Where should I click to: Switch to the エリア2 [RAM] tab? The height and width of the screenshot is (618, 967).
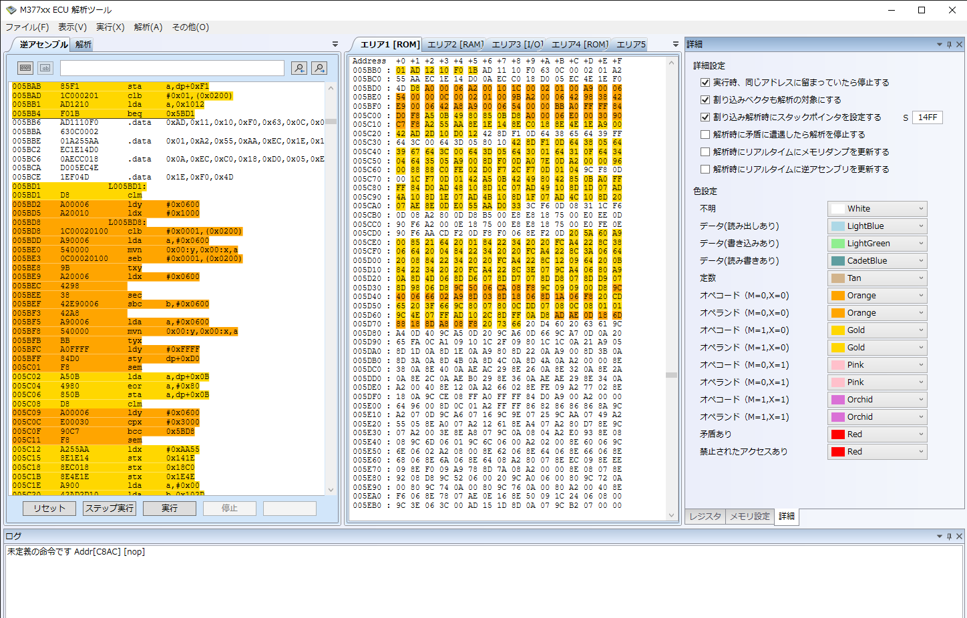pyautogui.click(x=455, y=45)
